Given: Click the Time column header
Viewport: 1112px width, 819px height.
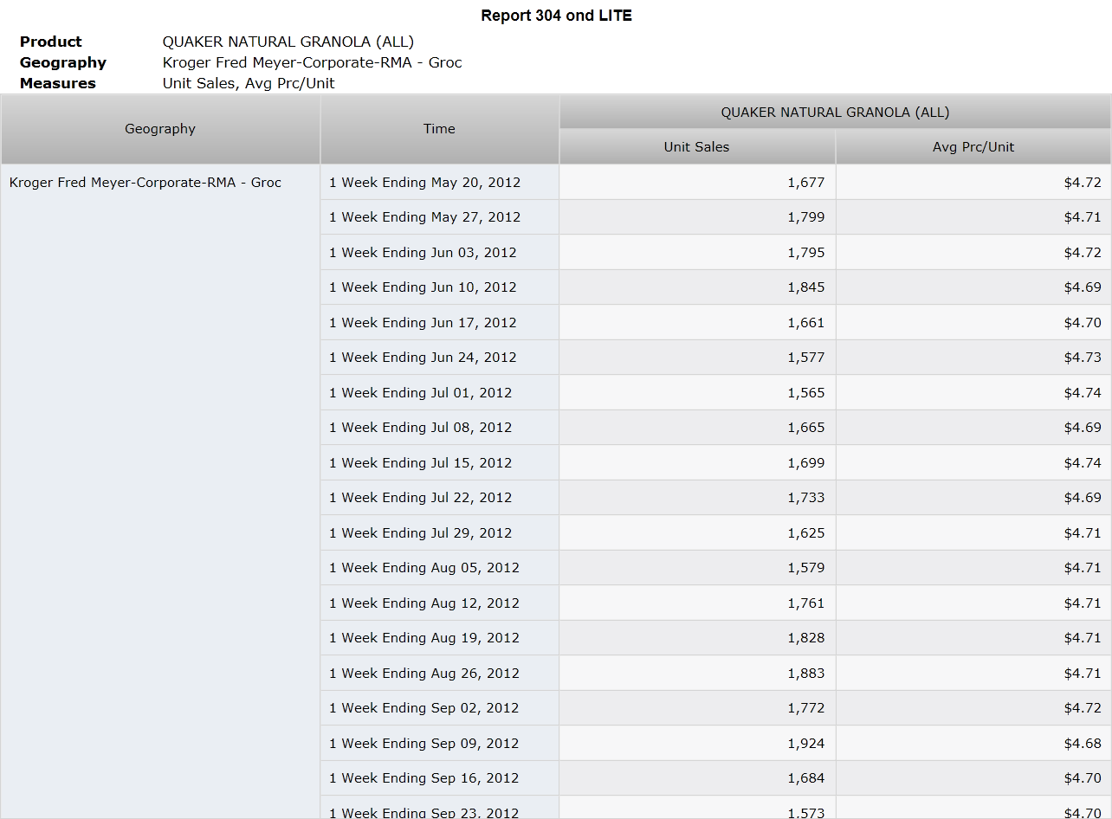Looking at the screenshot, I should 439,129.
